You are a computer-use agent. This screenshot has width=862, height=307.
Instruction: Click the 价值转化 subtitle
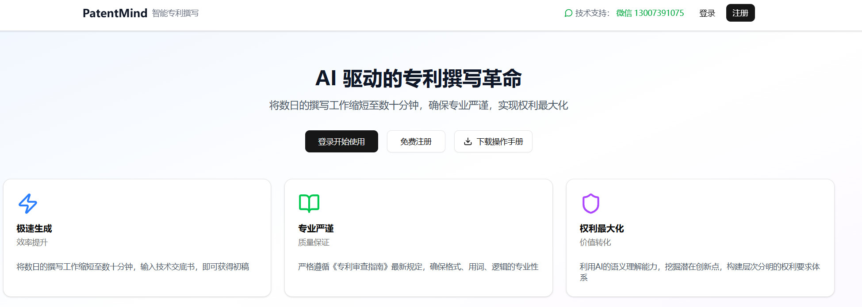pos(595,243)
